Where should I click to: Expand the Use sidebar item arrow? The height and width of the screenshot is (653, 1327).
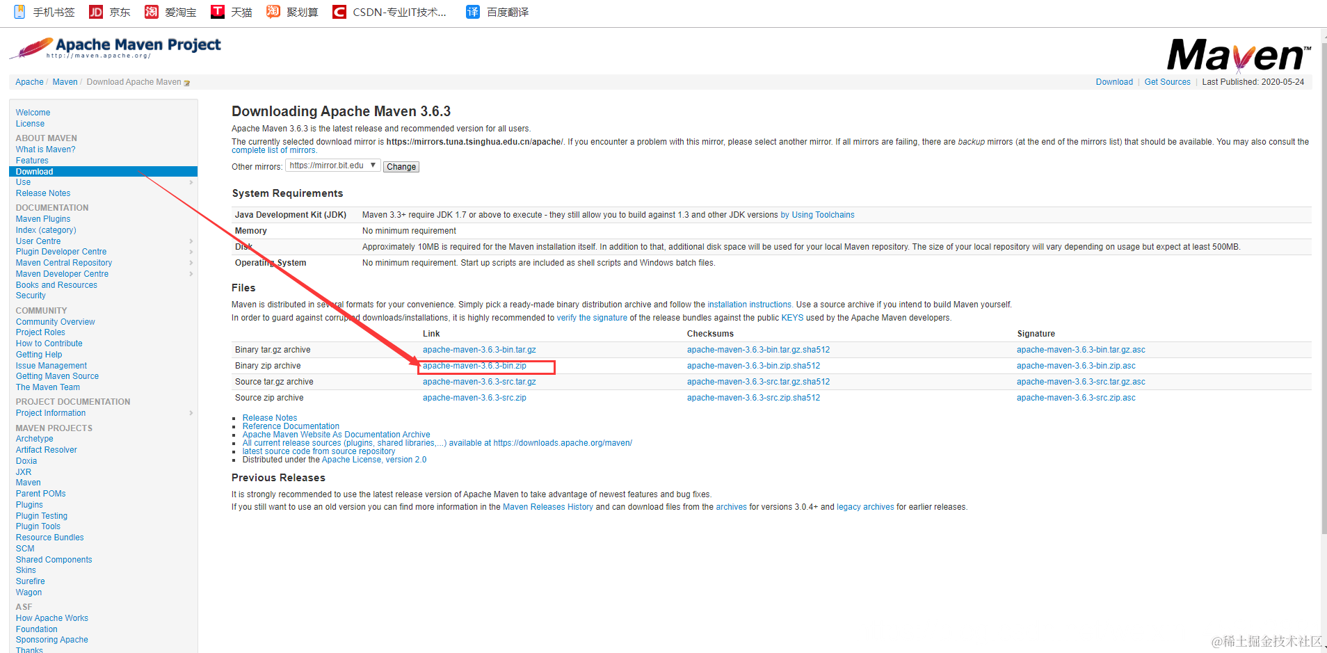tap(191, 182)
